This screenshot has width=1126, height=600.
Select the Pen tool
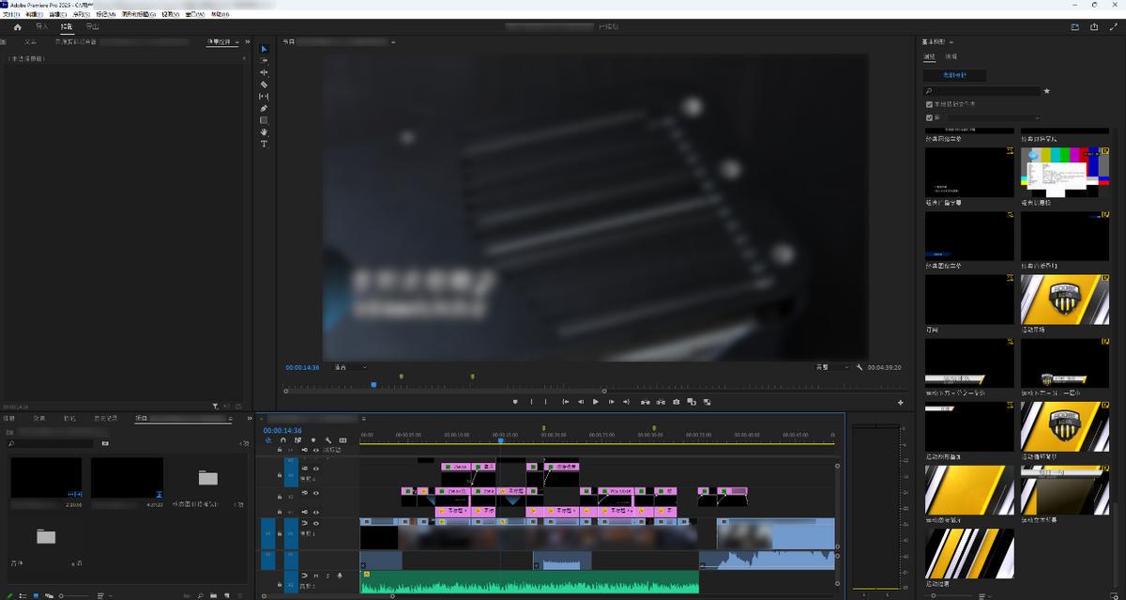264,108
